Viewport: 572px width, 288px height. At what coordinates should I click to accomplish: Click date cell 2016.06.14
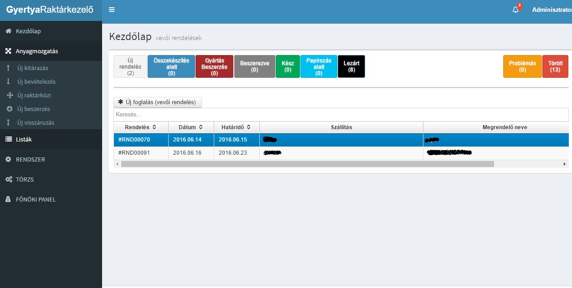point(191,140)
